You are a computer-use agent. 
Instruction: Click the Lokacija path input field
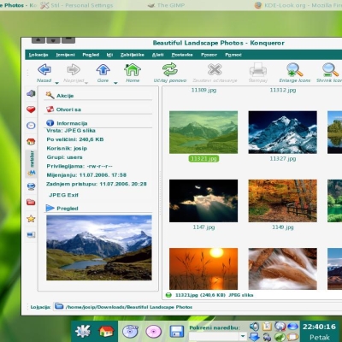pyautogui.click(x=197, y=307)
